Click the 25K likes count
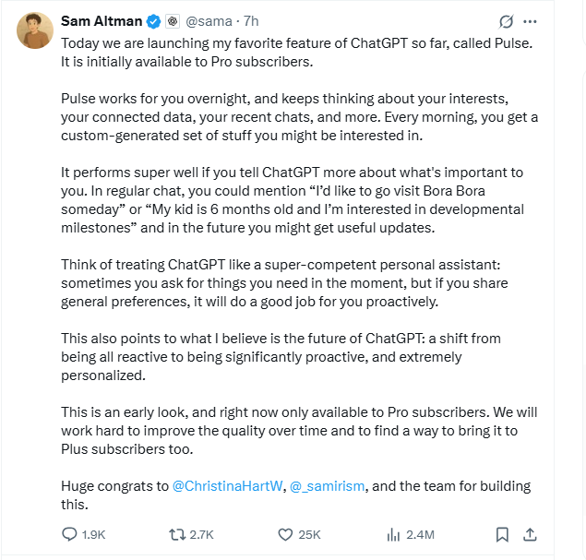 310,534
